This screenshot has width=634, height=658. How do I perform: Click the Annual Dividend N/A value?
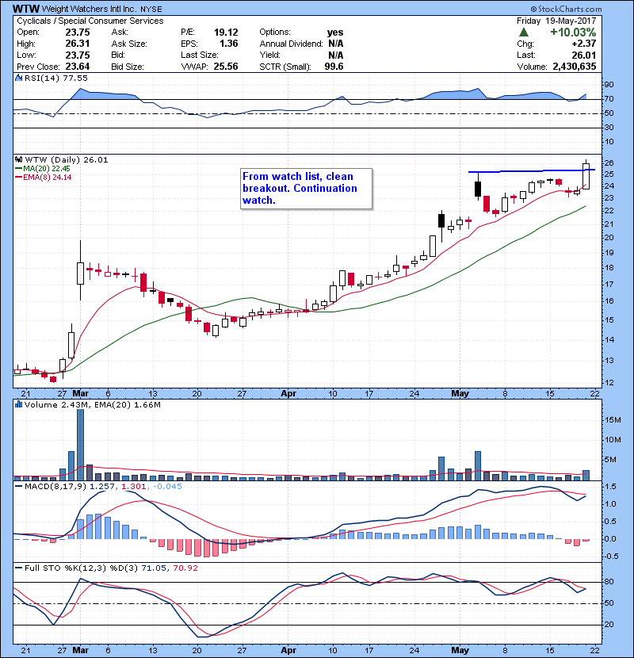[336, 44]
